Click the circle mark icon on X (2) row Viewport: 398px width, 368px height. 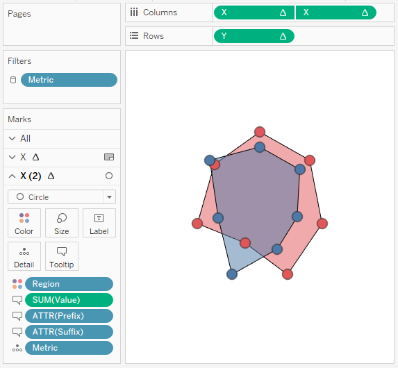(109, 176)
